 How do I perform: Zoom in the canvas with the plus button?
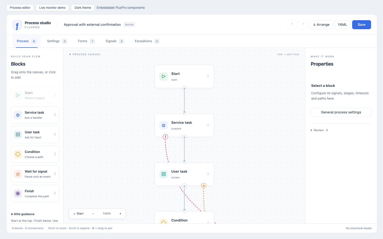point(120,214)
